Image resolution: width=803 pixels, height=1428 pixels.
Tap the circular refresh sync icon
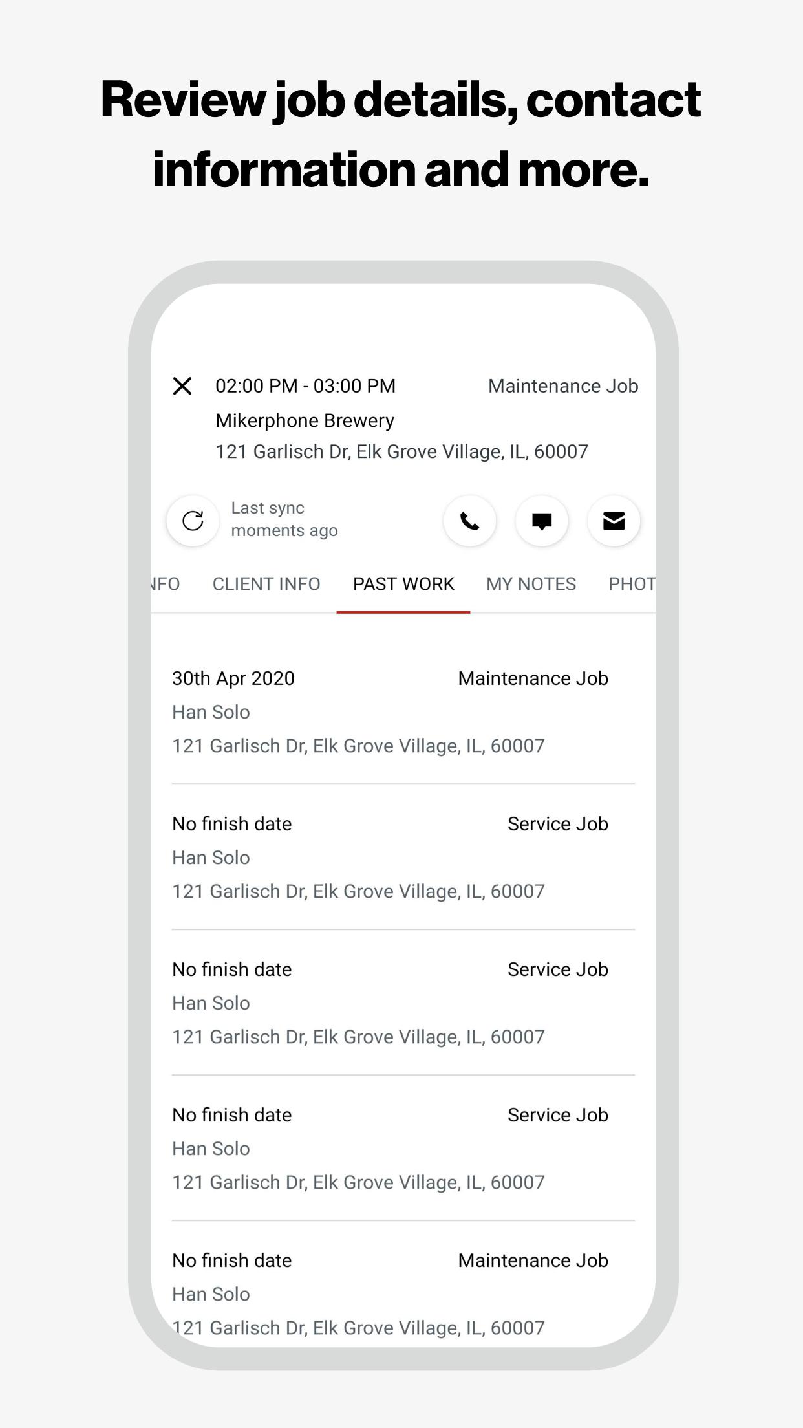(x=193, y=521)
